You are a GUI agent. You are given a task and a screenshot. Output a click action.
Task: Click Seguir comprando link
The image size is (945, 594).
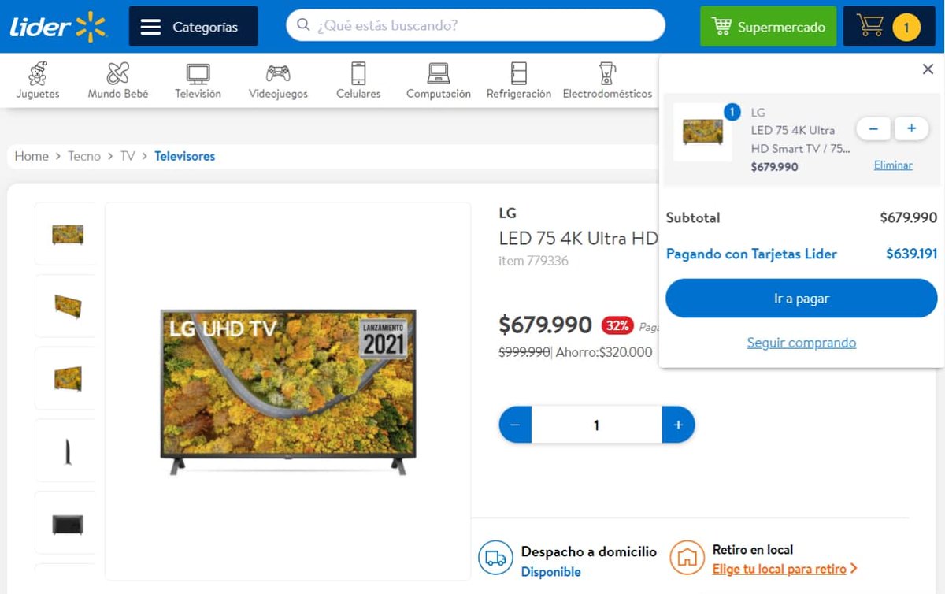tap(802, 343)
